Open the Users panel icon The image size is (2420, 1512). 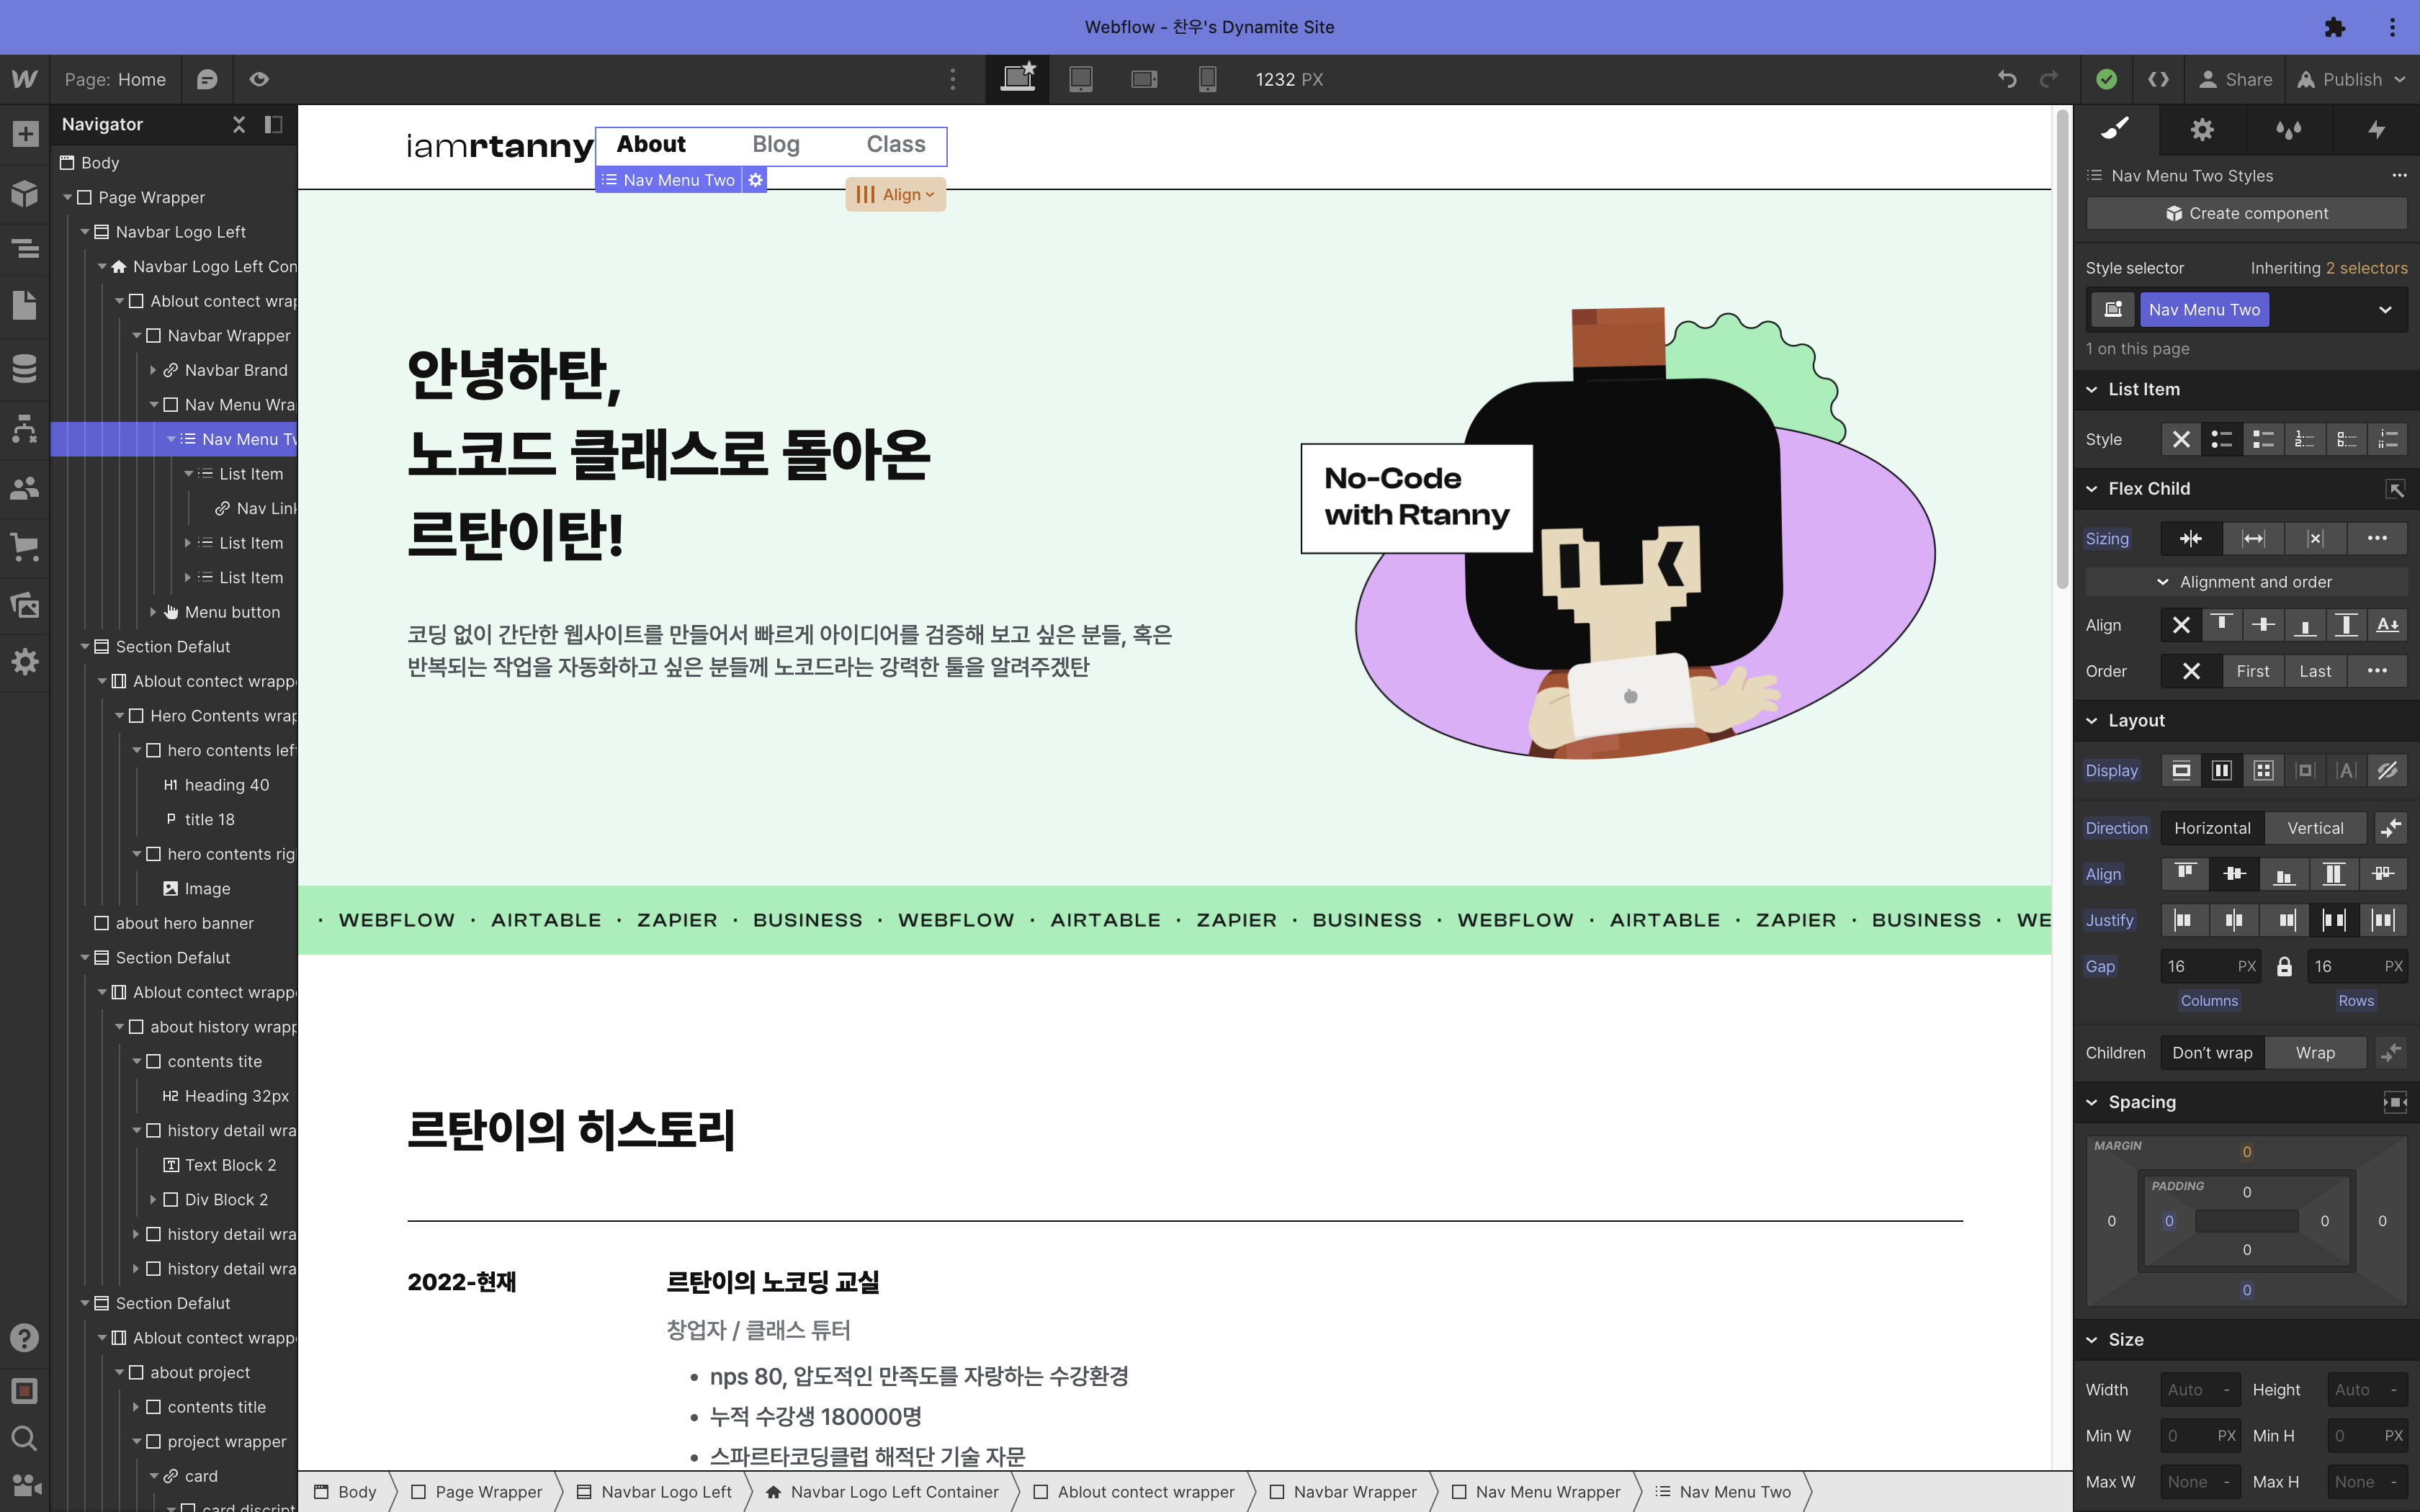[25, 488]
